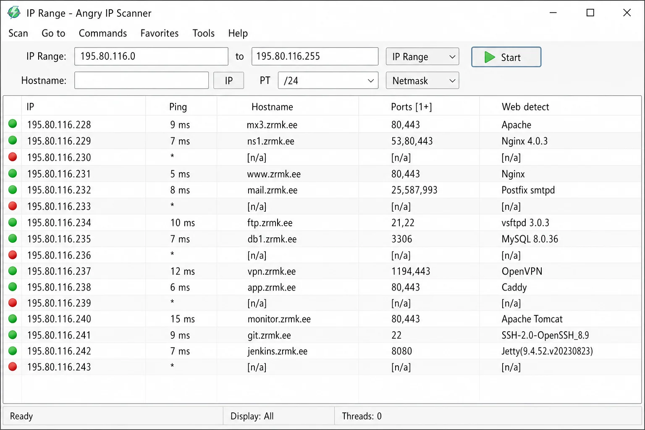This screenshot has height=430, width=645.
Task: Click the end IP field 195.80.116.255
Action: coord(315,56)
